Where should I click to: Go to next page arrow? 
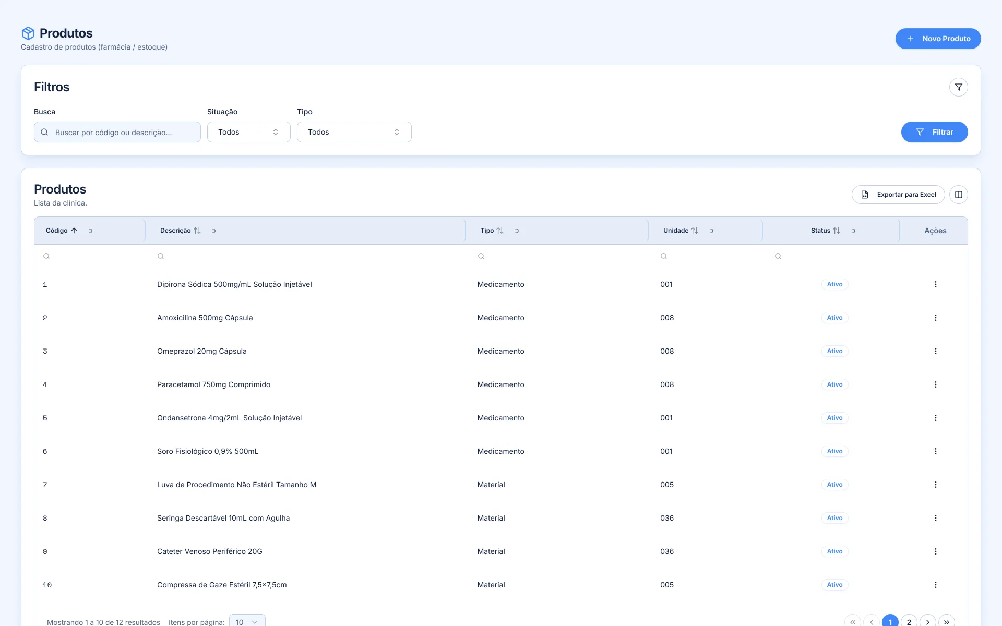click(x=928, y=621)
